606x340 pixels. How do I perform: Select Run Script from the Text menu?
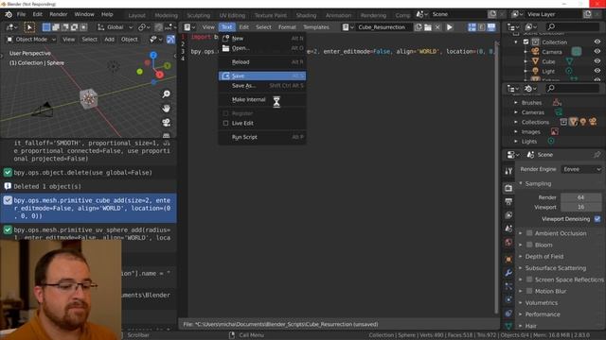click(x=262, y=137)
